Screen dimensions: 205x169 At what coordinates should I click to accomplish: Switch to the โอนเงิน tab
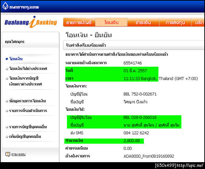(111, 22)
